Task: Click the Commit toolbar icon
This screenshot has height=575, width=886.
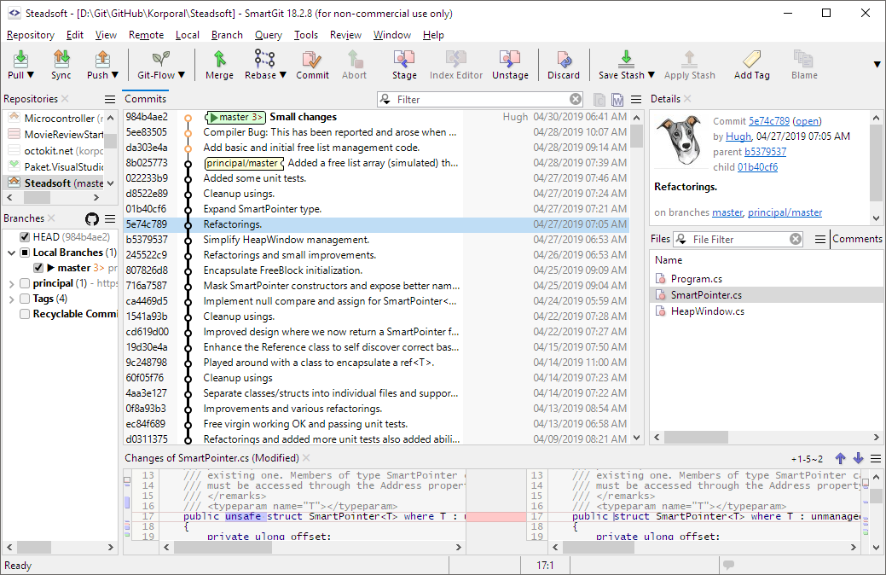Action: [x=312, y=64]
